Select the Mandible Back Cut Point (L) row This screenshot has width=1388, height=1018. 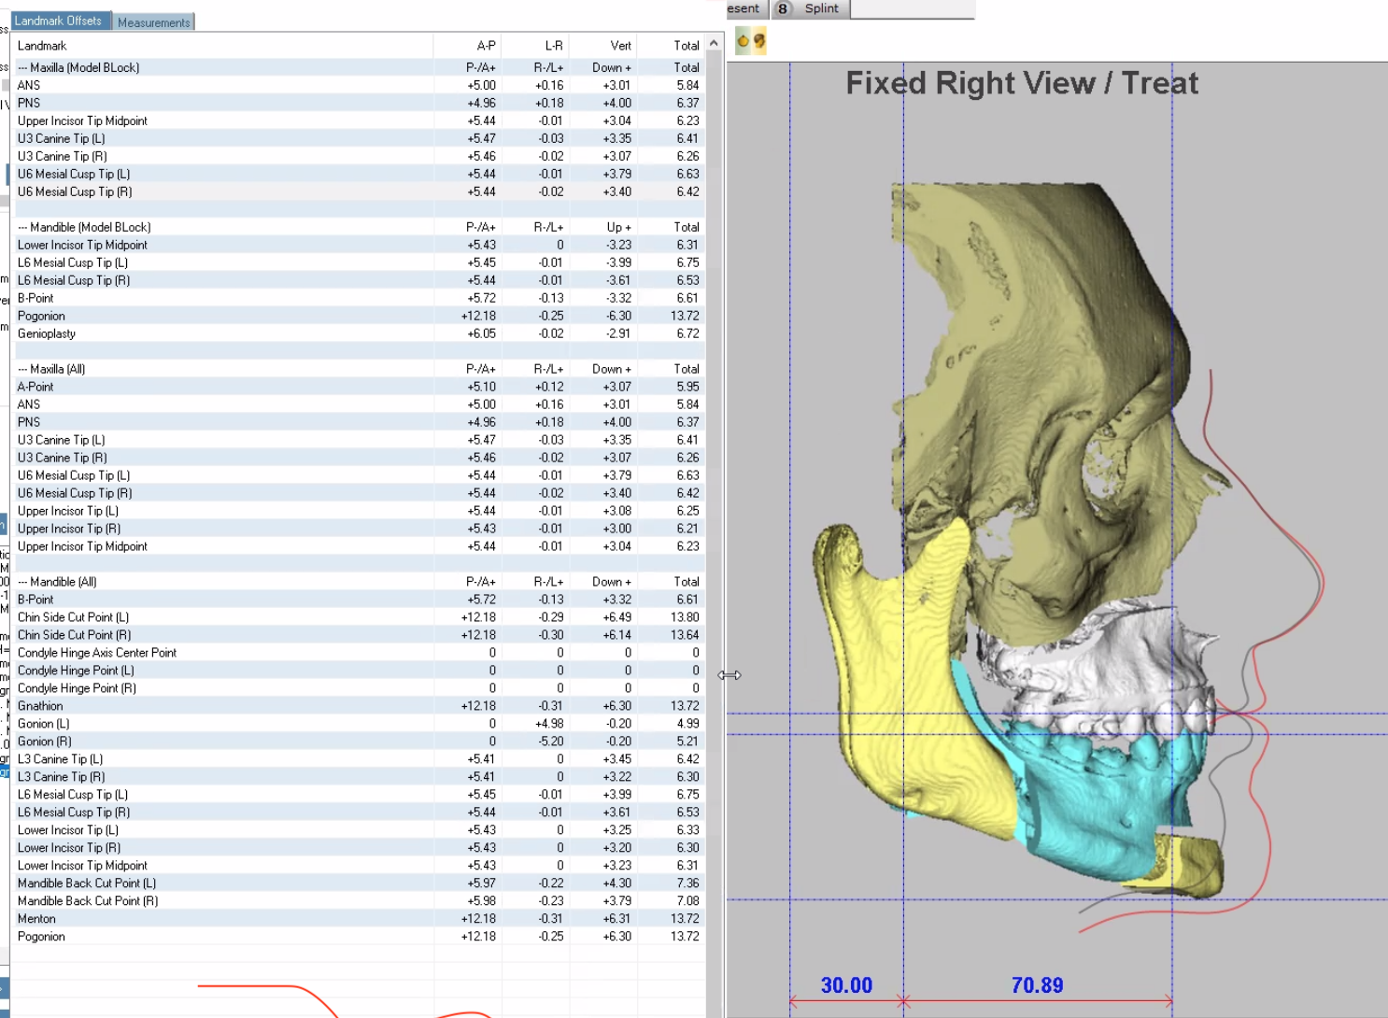click(358, 884)
